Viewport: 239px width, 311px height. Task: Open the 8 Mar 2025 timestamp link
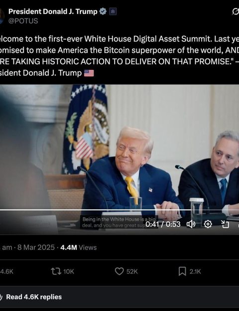coord(36,247)
